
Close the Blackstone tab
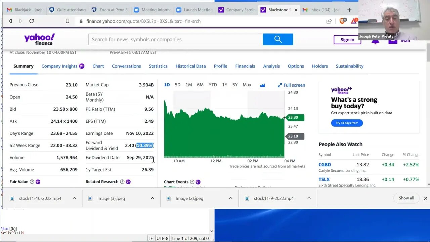[x=296, y=10]
